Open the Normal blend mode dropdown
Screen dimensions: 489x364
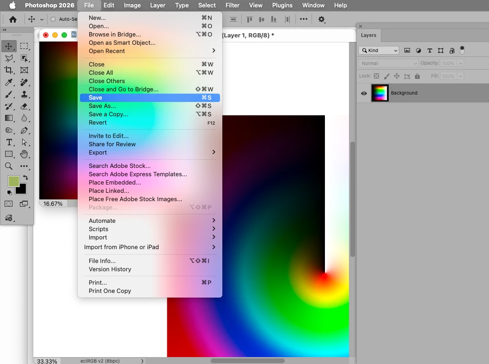pos(389,63)
